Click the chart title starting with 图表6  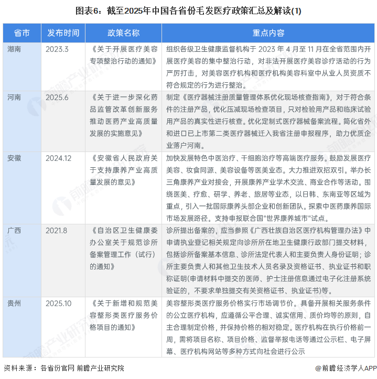[189, 10]
